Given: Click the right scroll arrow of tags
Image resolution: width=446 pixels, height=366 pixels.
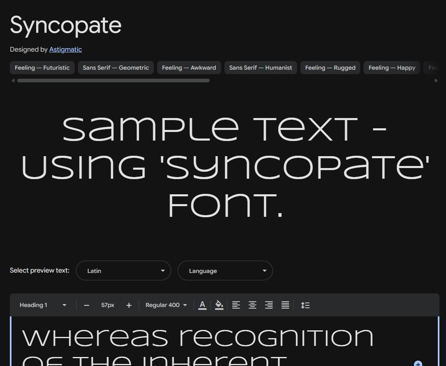Looking at the screenshot, I should 436,81.
